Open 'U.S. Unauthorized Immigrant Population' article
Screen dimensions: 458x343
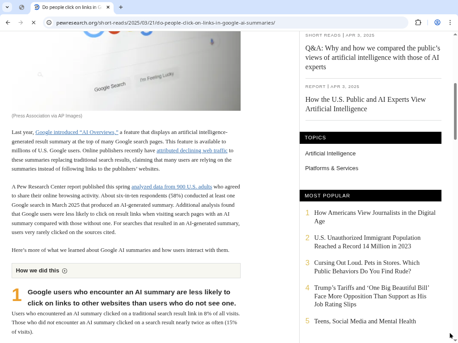click(x=367, y=242)
